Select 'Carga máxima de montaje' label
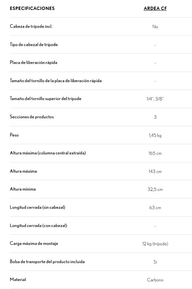The image size is (192, 289). coord(34,244)
